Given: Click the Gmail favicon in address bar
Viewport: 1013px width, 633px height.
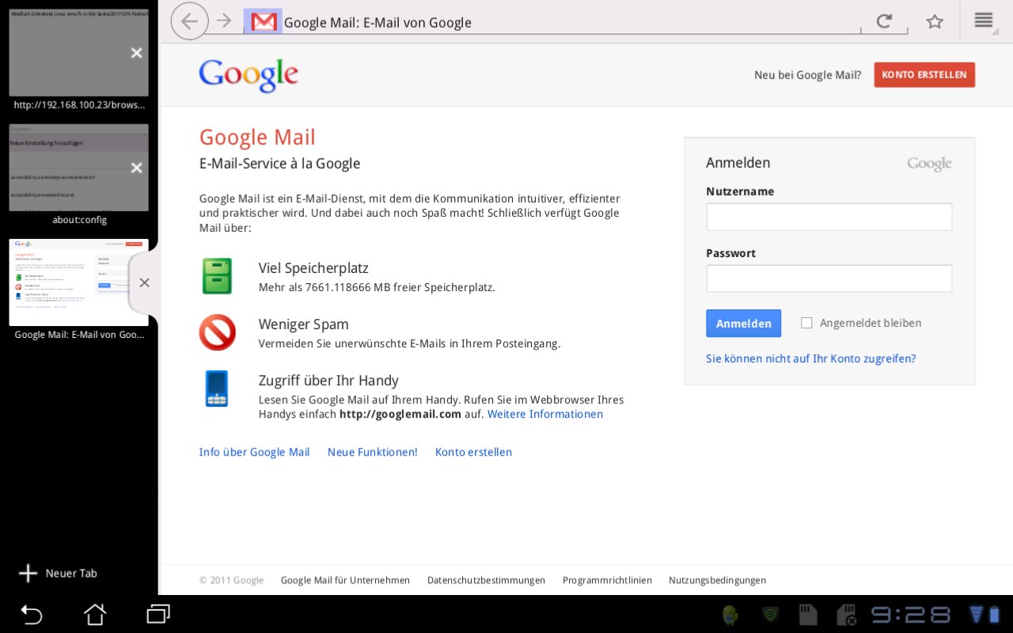Looking at the screenshot, I should [x=263, y=21].
